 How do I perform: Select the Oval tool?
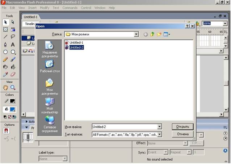[5, 52]
